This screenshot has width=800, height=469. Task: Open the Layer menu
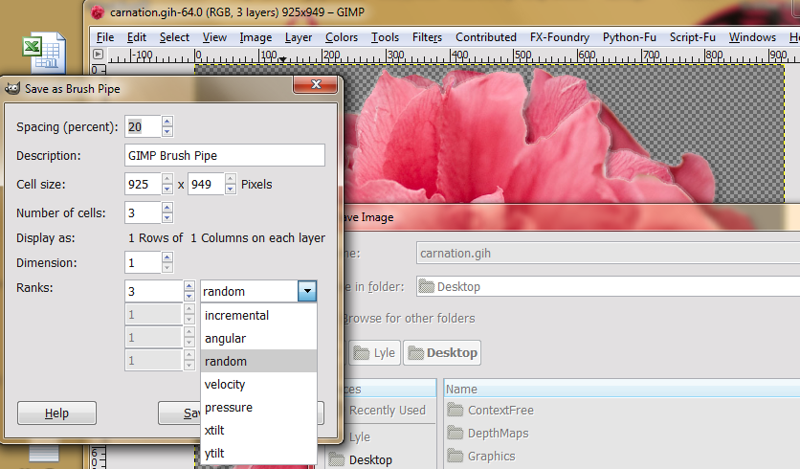coord(299,37)
